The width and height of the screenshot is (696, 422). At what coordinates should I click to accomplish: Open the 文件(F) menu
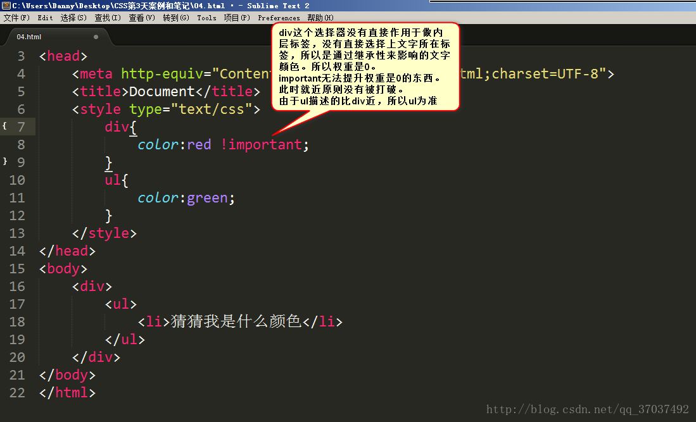coord(17,18)
